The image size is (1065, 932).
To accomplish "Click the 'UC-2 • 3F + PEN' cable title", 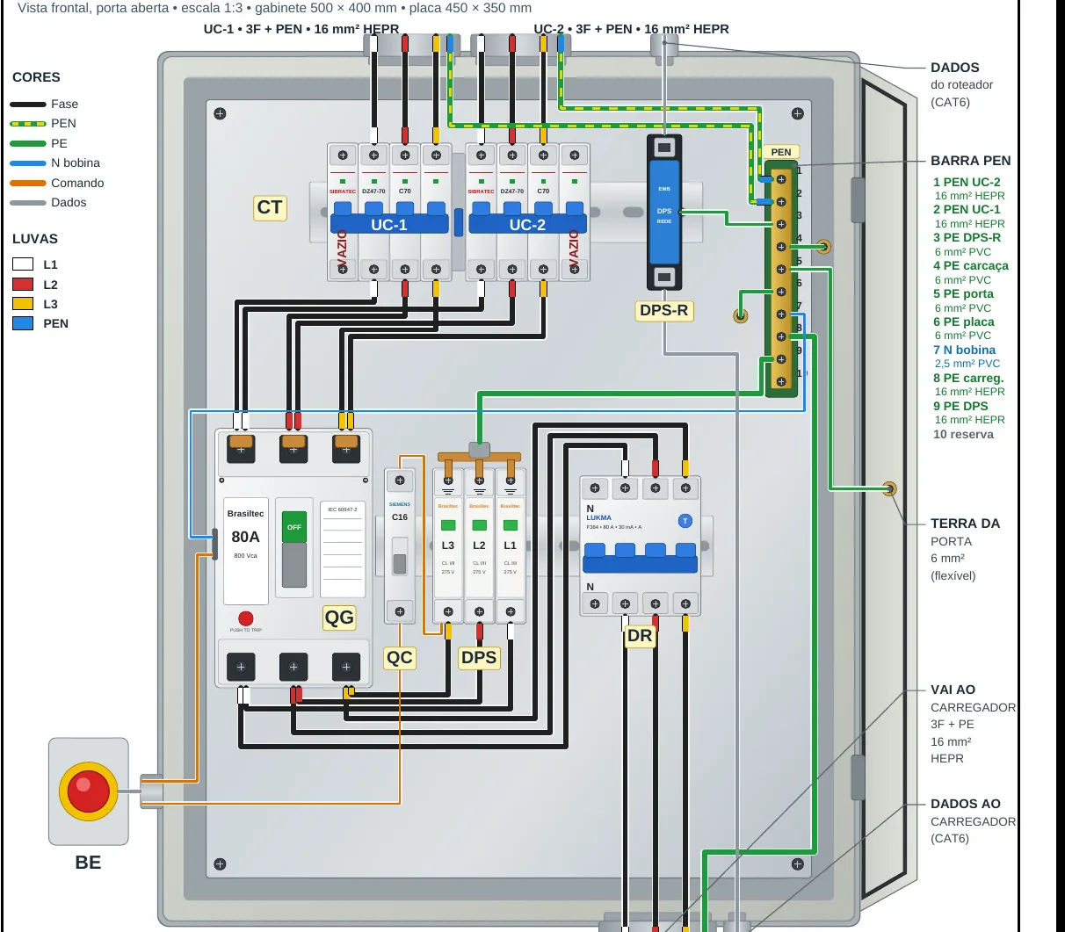I will 632,29.
